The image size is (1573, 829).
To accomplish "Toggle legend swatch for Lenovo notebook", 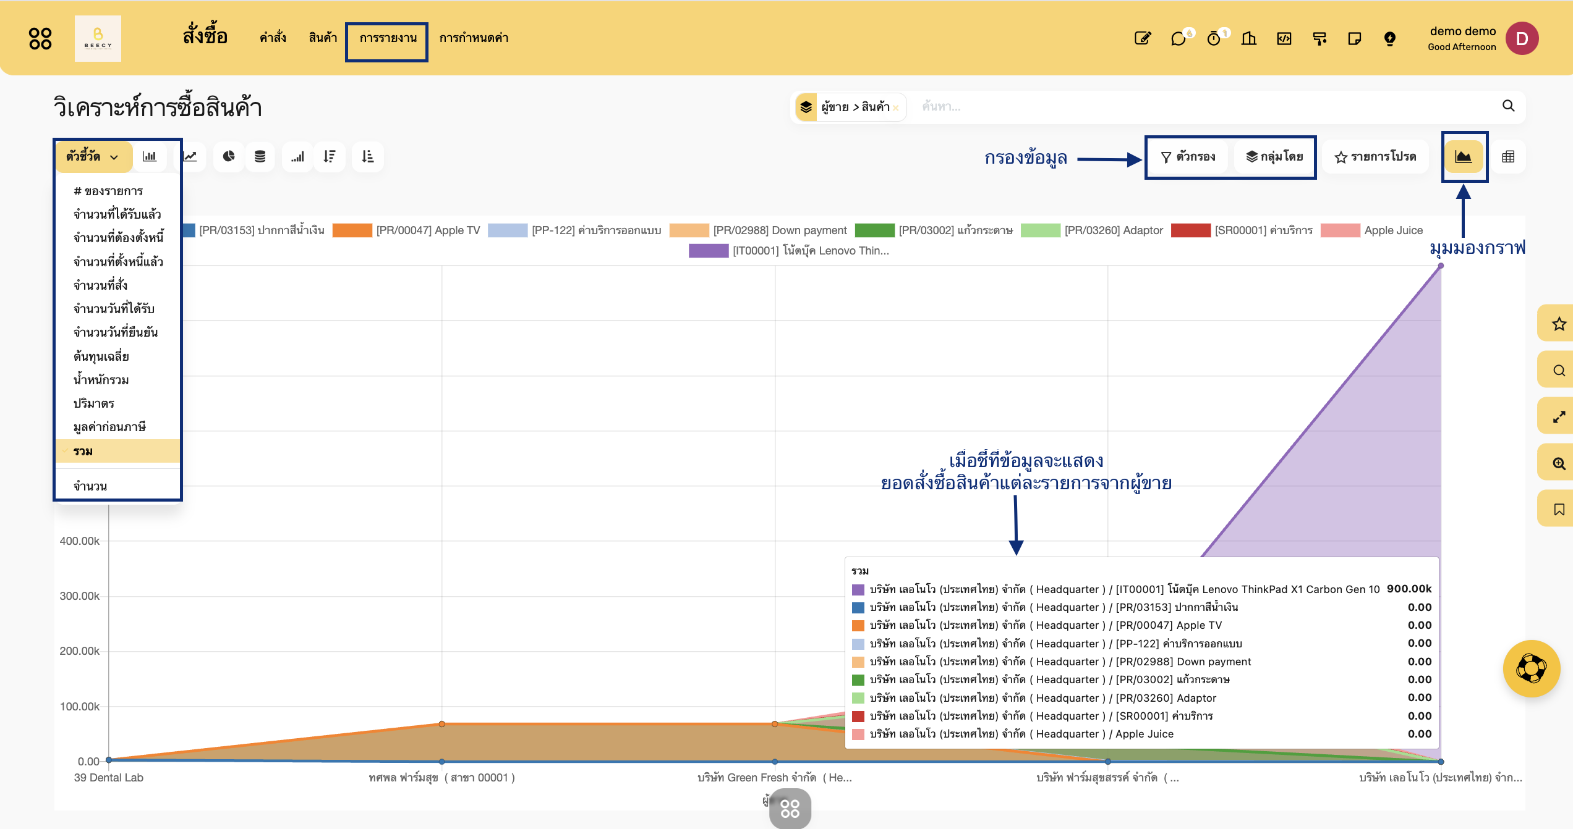I will [709, 251].
